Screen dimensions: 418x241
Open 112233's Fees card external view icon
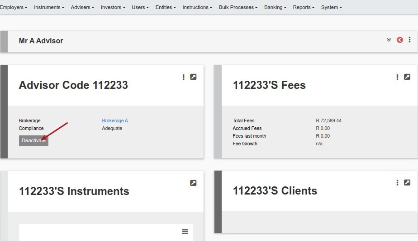click(407, 77)
